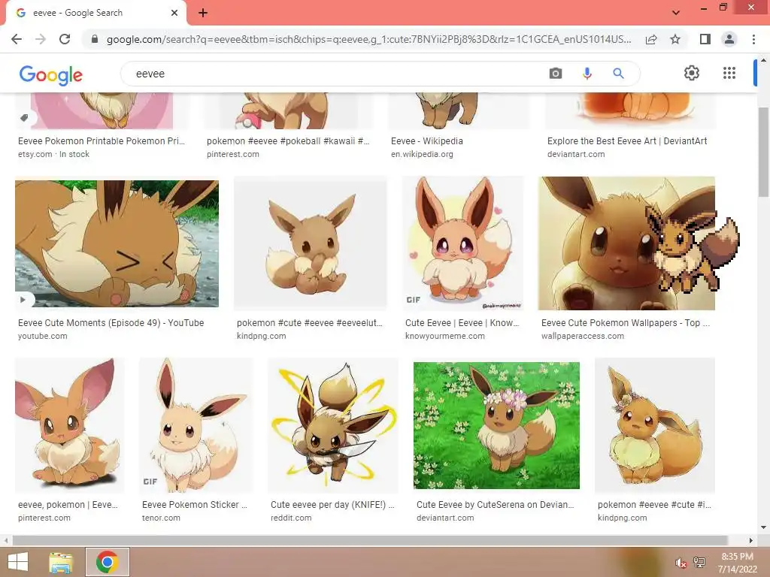770x577 pixels.
Task: Click the en.wikipedia.org source text
Action: pos(422,154)
